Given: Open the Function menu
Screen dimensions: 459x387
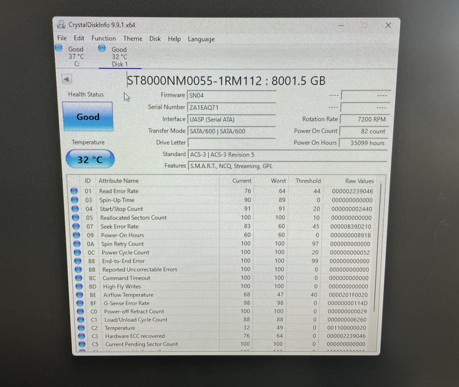Looking at the screenshot, I should (103, 38).
